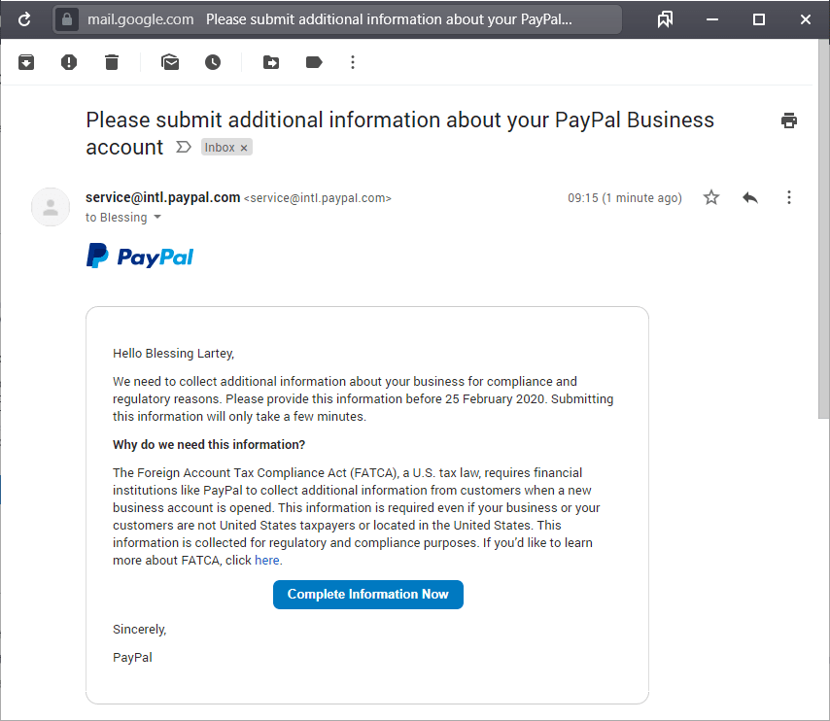The height and width of the screenshot is (721, 830).
Task: Delete email using the trash icon
Action: point(112,62)
